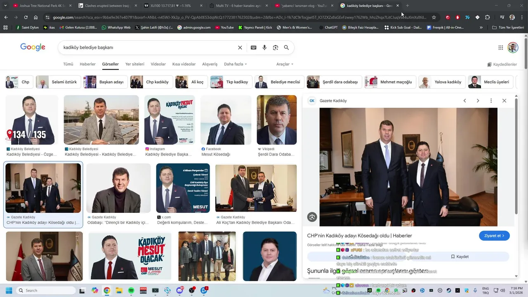Viewport: 528px width, 297px height.
Task: Reload the current page
Action: (x=26, y=17)
